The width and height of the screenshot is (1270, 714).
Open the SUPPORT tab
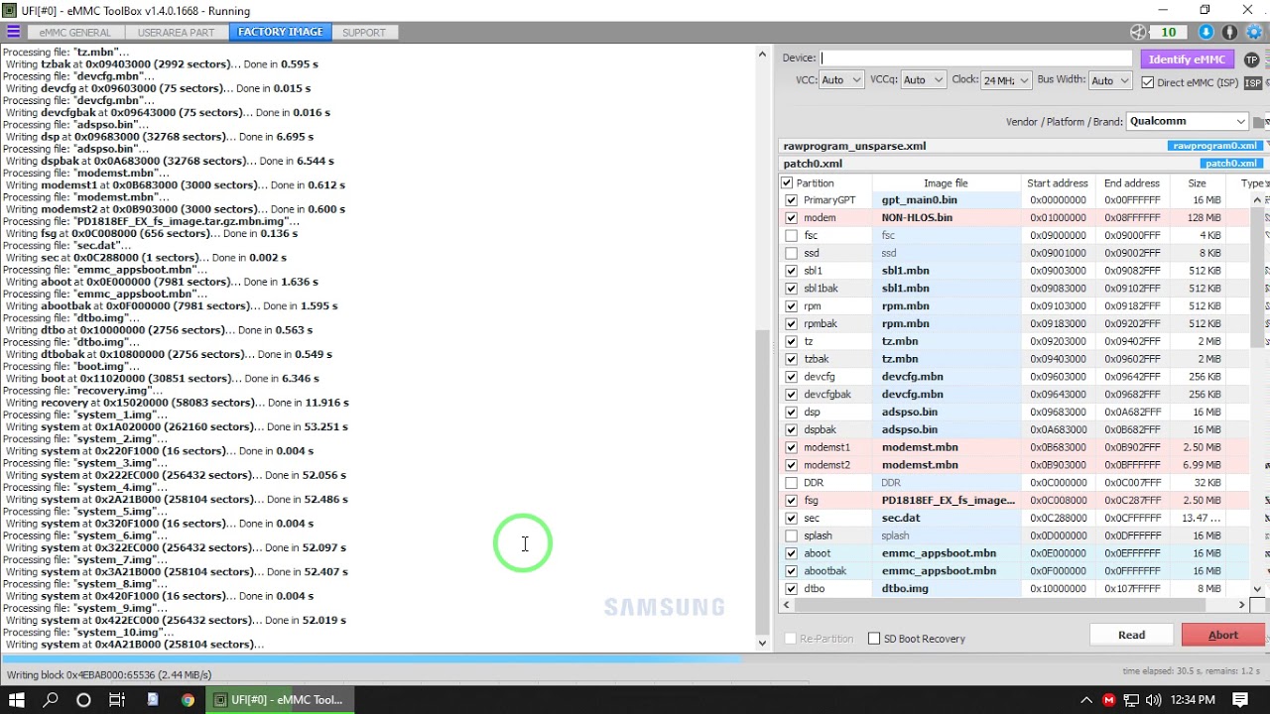364,33
